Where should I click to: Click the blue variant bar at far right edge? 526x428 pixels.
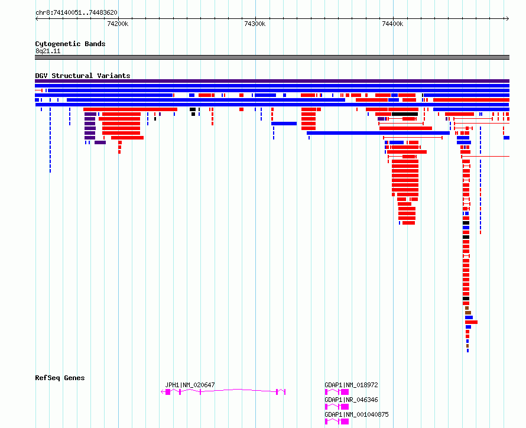coord(506,138)
